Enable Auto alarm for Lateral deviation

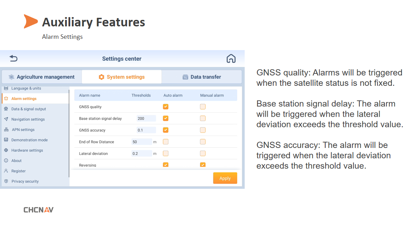[166, 153]
